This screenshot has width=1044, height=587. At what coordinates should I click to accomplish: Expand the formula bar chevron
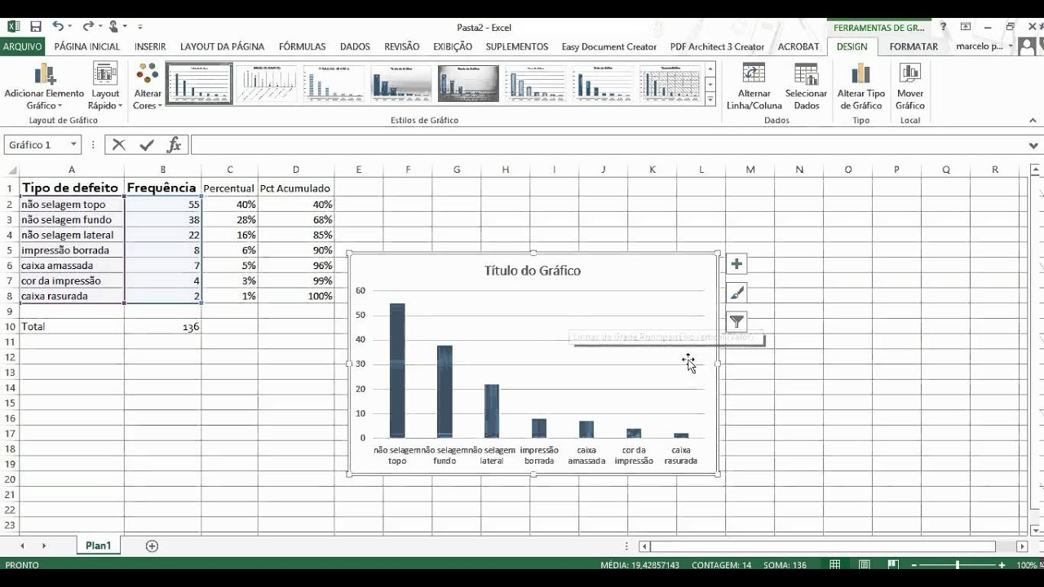click(x=1033, y=145)
